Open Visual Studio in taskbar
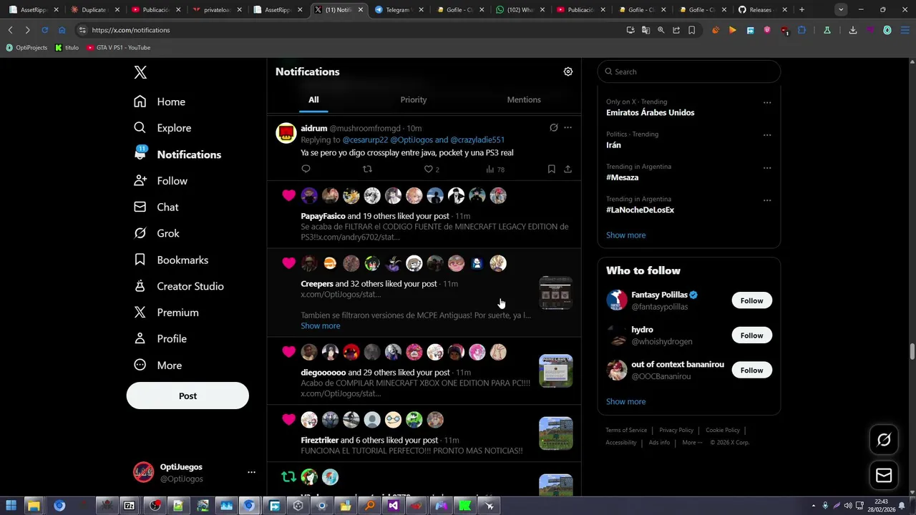This screenshot has width=916, height=515. (x=393, y=506)
